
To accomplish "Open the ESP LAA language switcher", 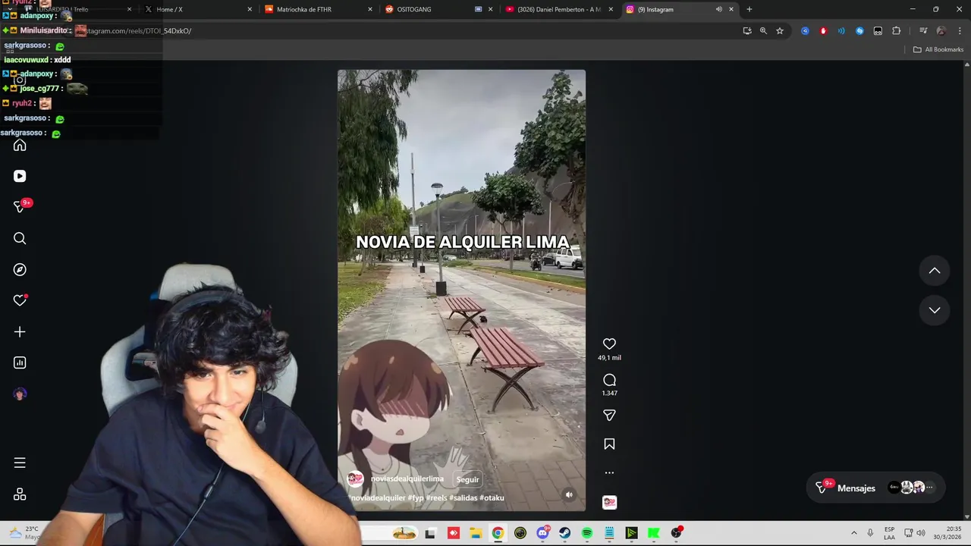I will point(889,533).
